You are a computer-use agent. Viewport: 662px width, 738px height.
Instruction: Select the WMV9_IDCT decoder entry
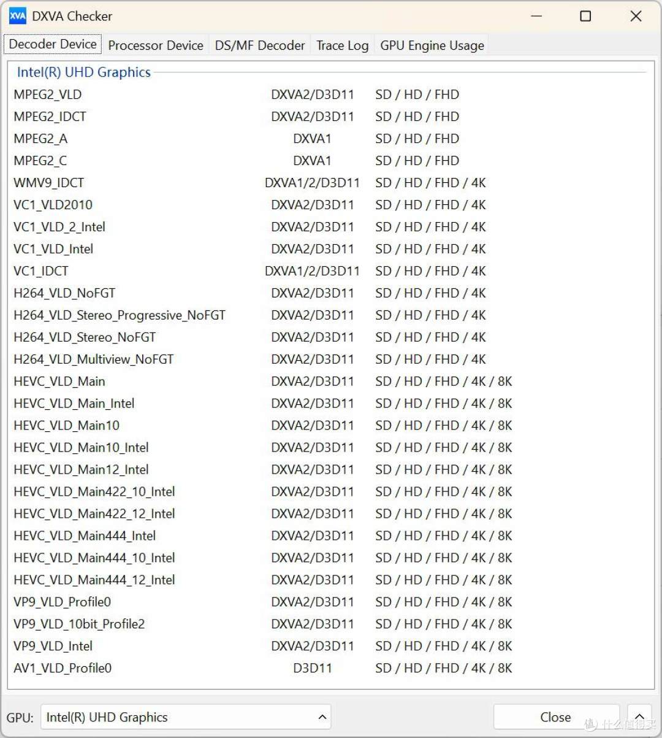tap(330, 183)
